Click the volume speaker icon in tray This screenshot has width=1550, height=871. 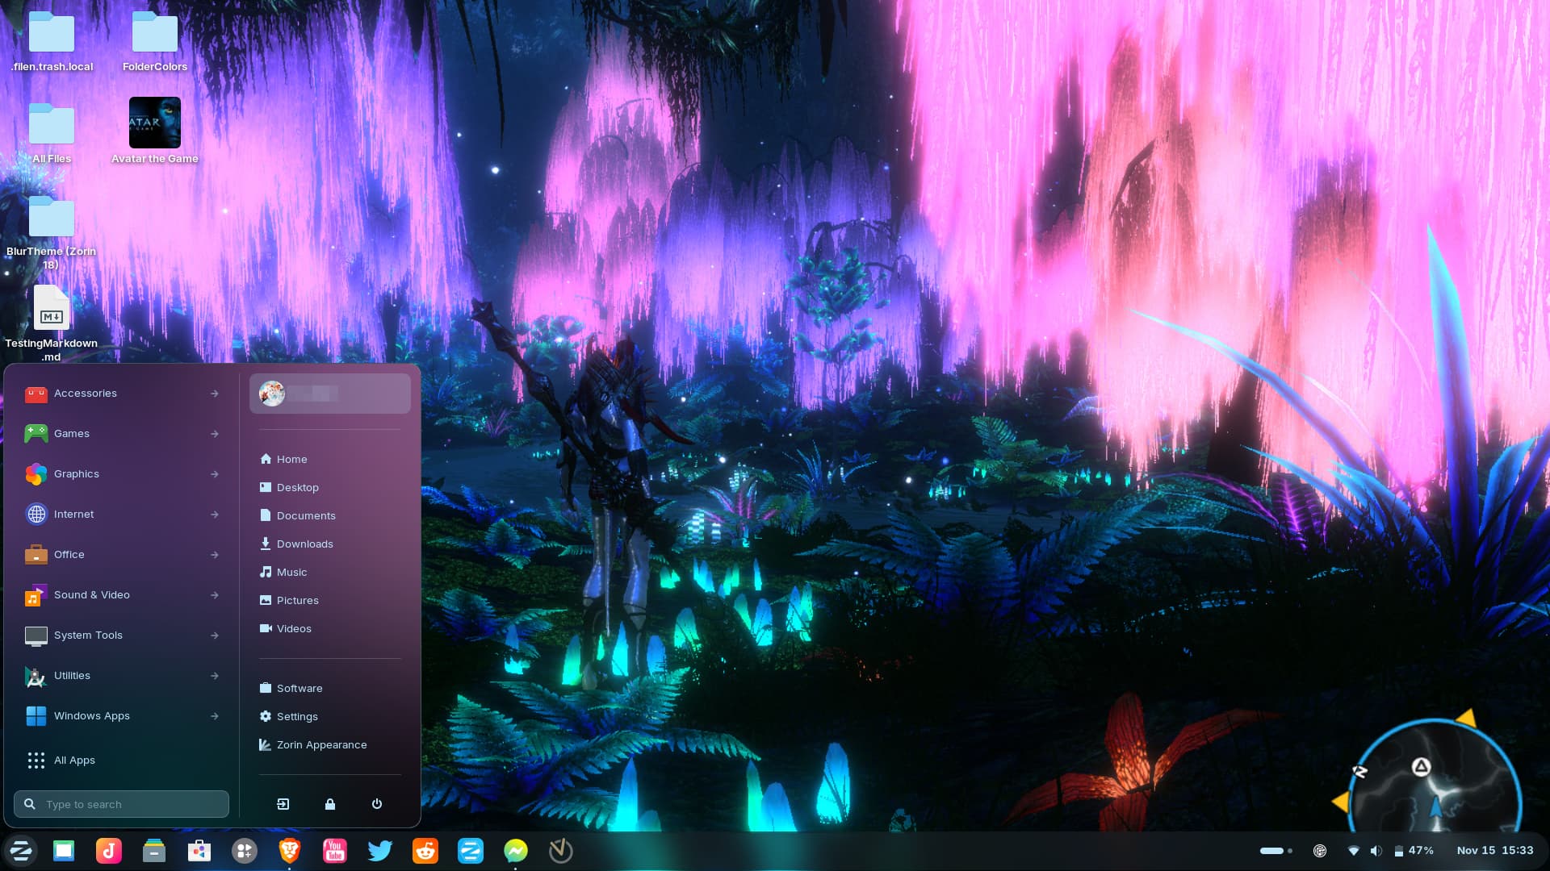point(1376,850)
